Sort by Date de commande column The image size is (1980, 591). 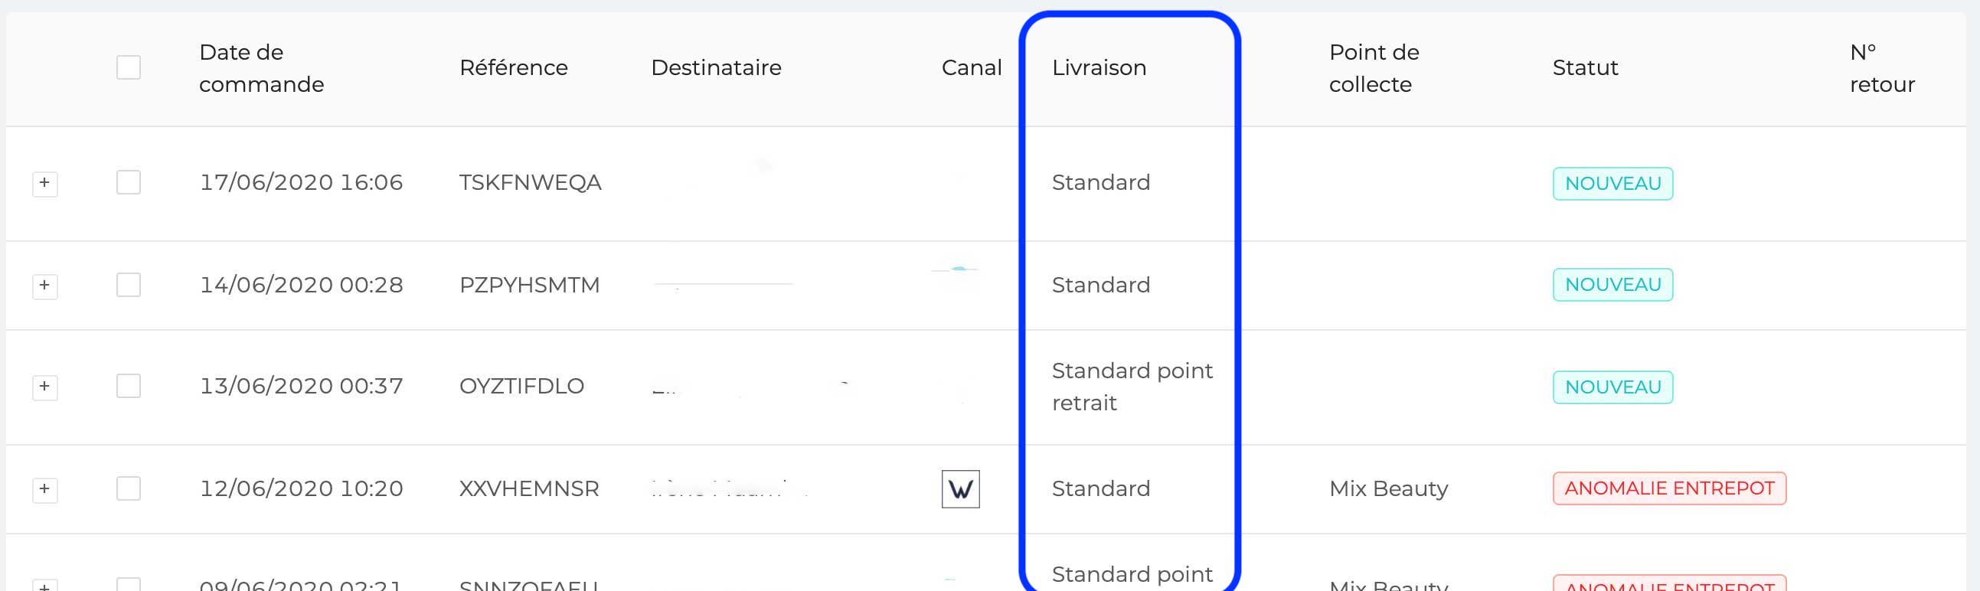coord(260,67)
